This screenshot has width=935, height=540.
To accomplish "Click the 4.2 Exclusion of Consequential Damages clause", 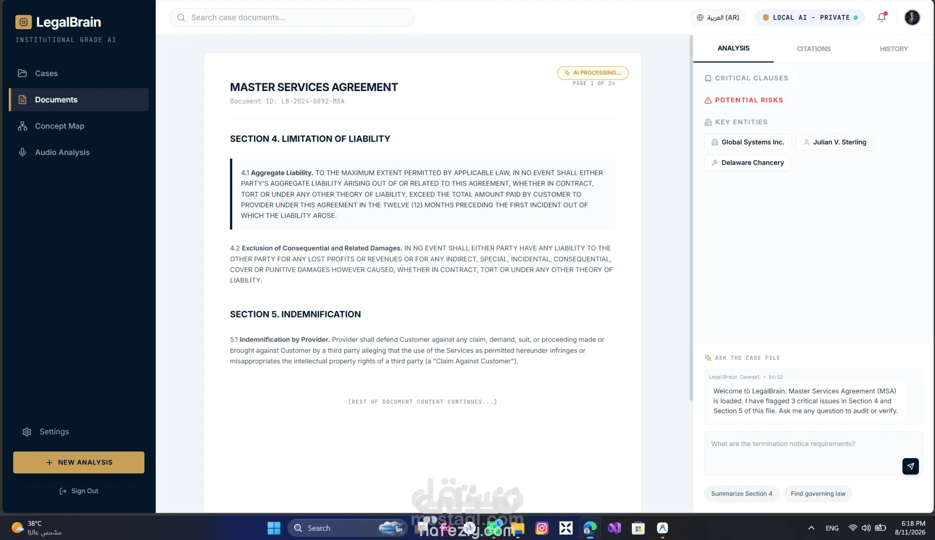I will [x=422, y=264].
